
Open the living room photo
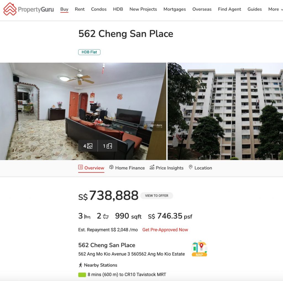[83, 111]
